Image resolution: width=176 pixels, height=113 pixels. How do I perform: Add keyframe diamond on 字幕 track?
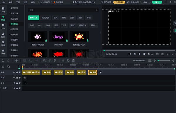click(x=25, y=83)
